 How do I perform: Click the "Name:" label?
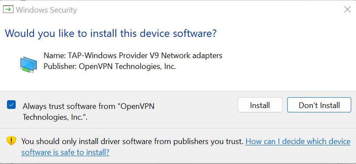click(55, 56)
